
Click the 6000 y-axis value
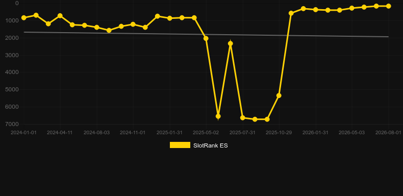point(12,107)
